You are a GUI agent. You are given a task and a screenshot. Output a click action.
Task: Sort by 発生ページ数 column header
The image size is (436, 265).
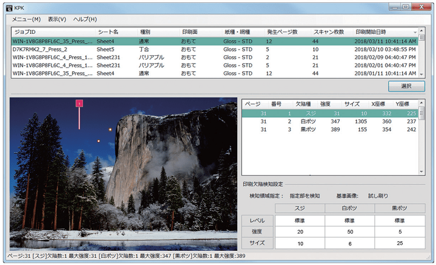coord(288,32)
